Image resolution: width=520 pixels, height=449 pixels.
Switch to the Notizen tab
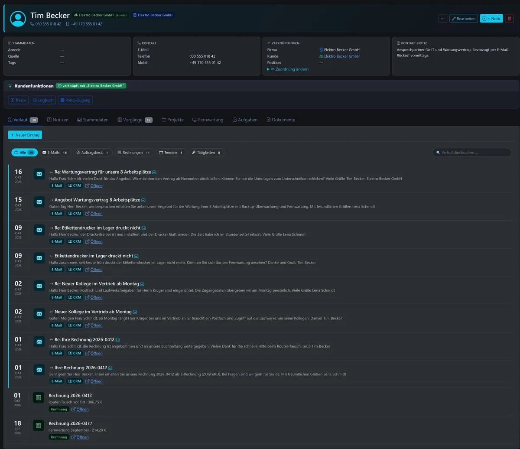coord(58,120)
